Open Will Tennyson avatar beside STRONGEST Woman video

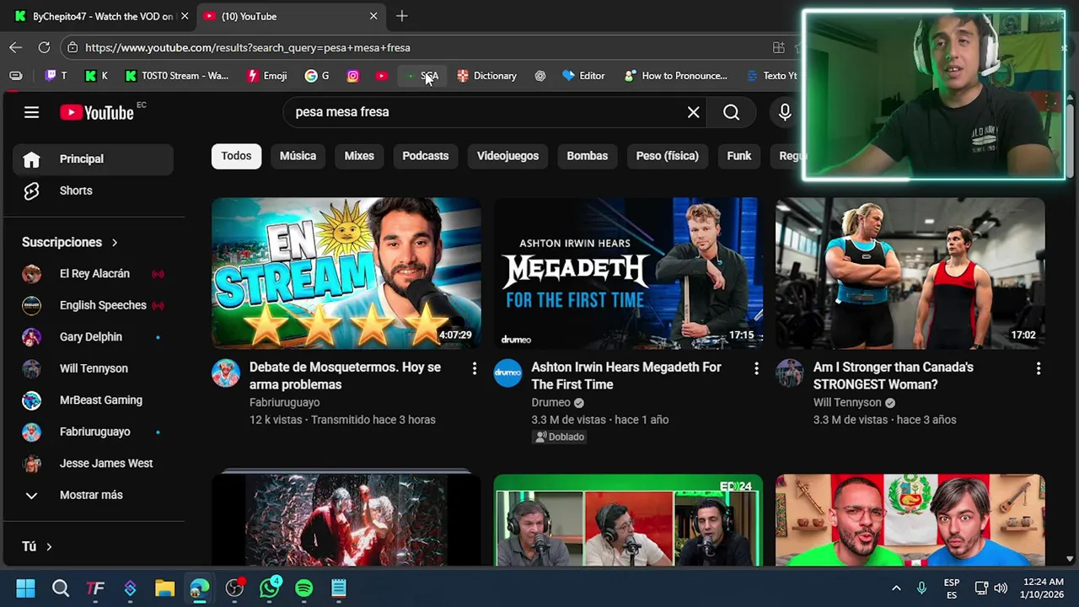pos(790,373)
